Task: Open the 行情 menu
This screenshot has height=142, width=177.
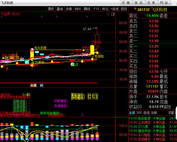Action: [126, 3]
